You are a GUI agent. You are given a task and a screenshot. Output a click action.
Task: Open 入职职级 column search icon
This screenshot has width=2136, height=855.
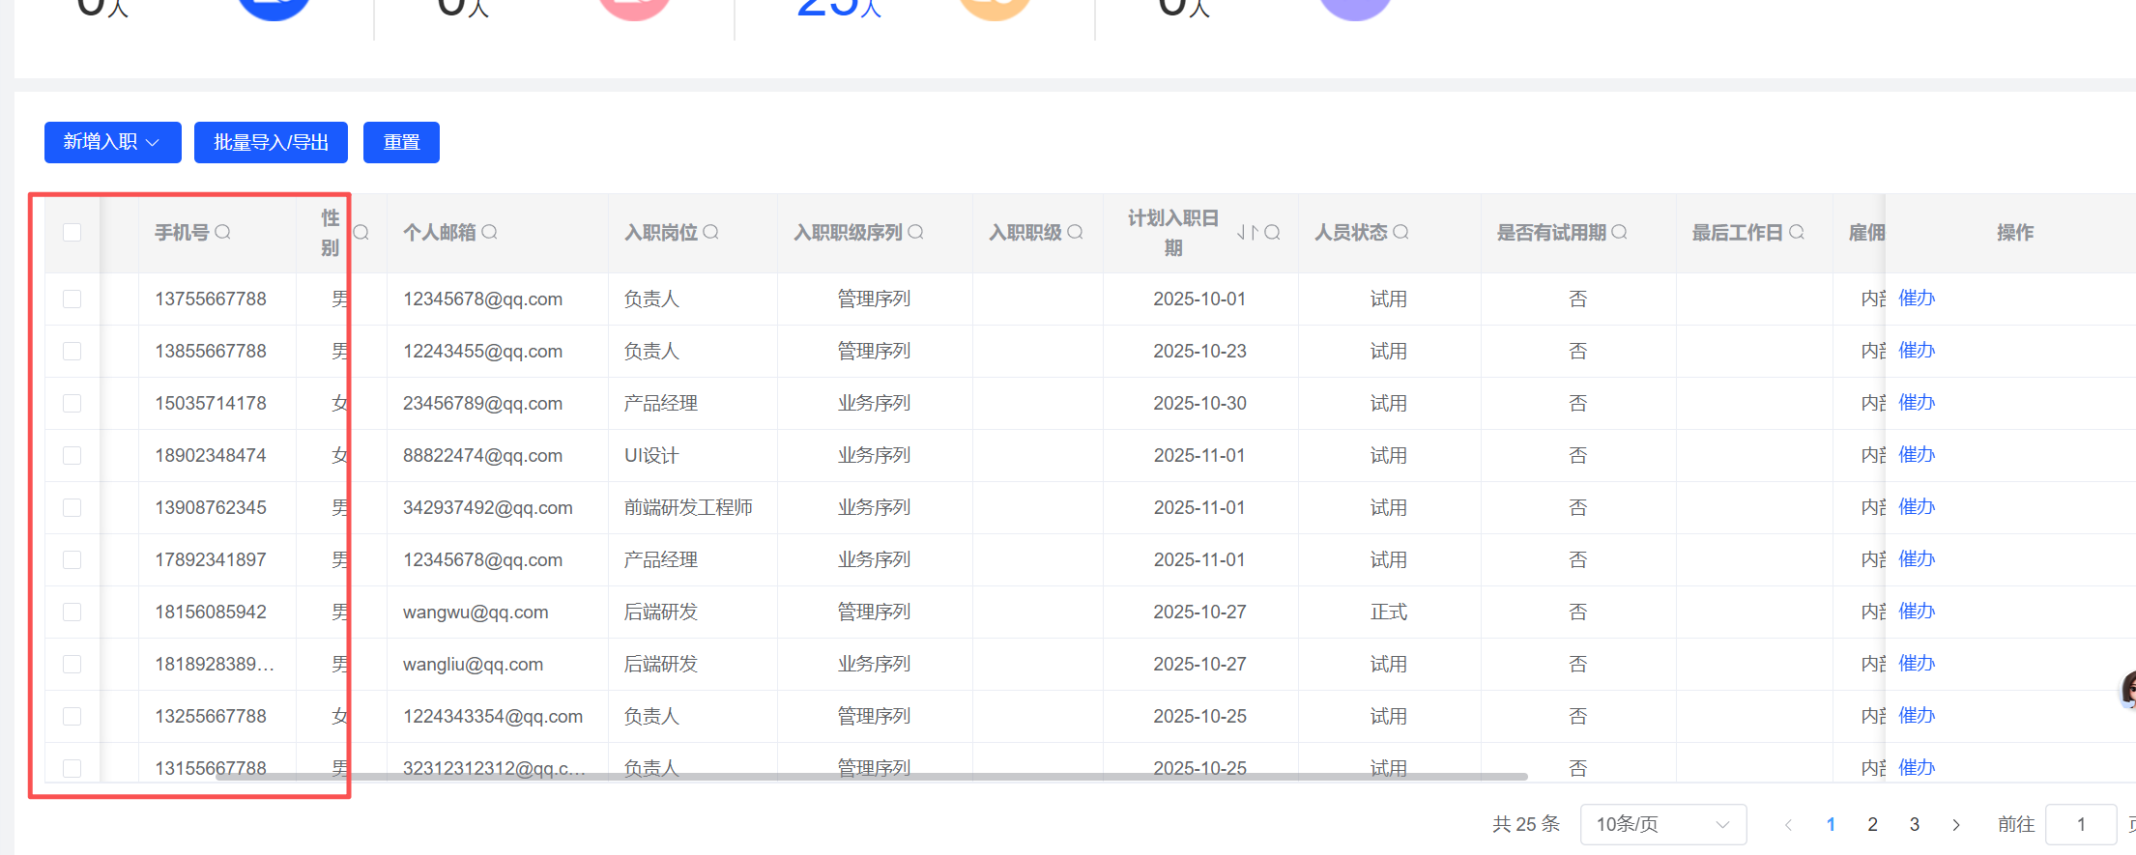pyautogui.click(x=1075, y=232)
